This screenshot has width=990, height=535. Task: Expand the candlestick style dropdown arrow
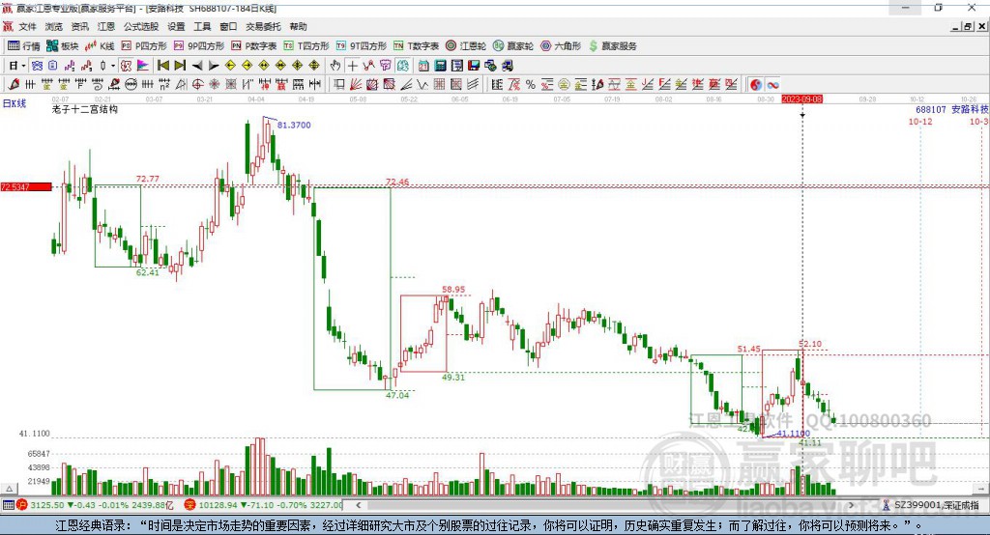(112, 66)
